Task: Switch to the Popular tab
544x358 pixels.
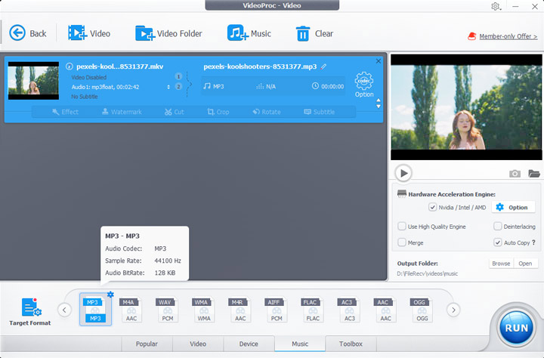Action: click(147, 344)
